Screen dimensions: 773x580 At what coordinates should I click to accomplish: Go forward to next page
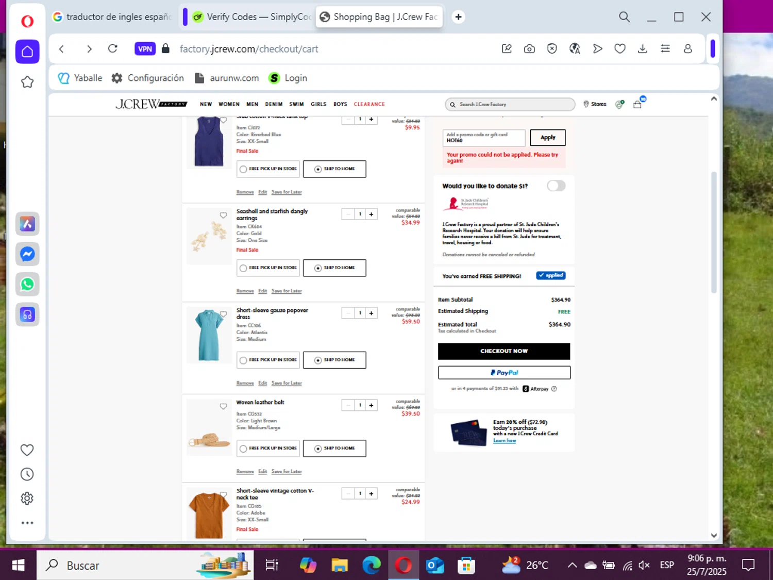point(89,49)
